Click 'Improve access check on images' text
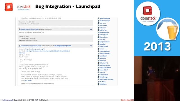Screen dimensions: 180x101 (31, 72)
